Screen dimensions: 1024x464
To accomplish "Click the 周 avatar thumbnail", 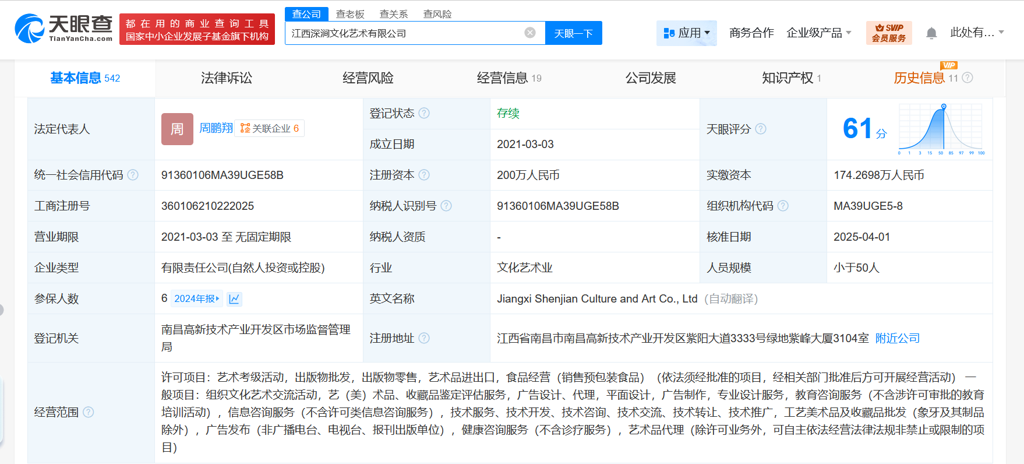I will point(177,129).
